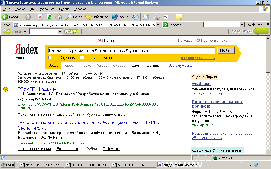The width and height of the screenshot is (271, 169).
Task: Open the Edit button dropdown arrow
Action: [x=172, y=17]
